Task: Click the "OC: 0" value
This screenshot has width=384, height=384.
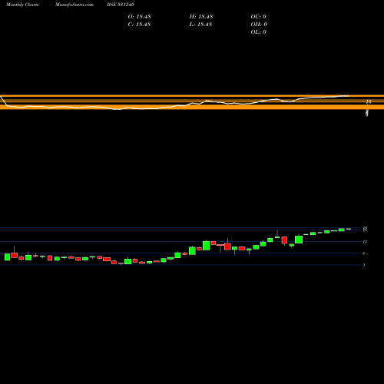Action: pos(259,17)
